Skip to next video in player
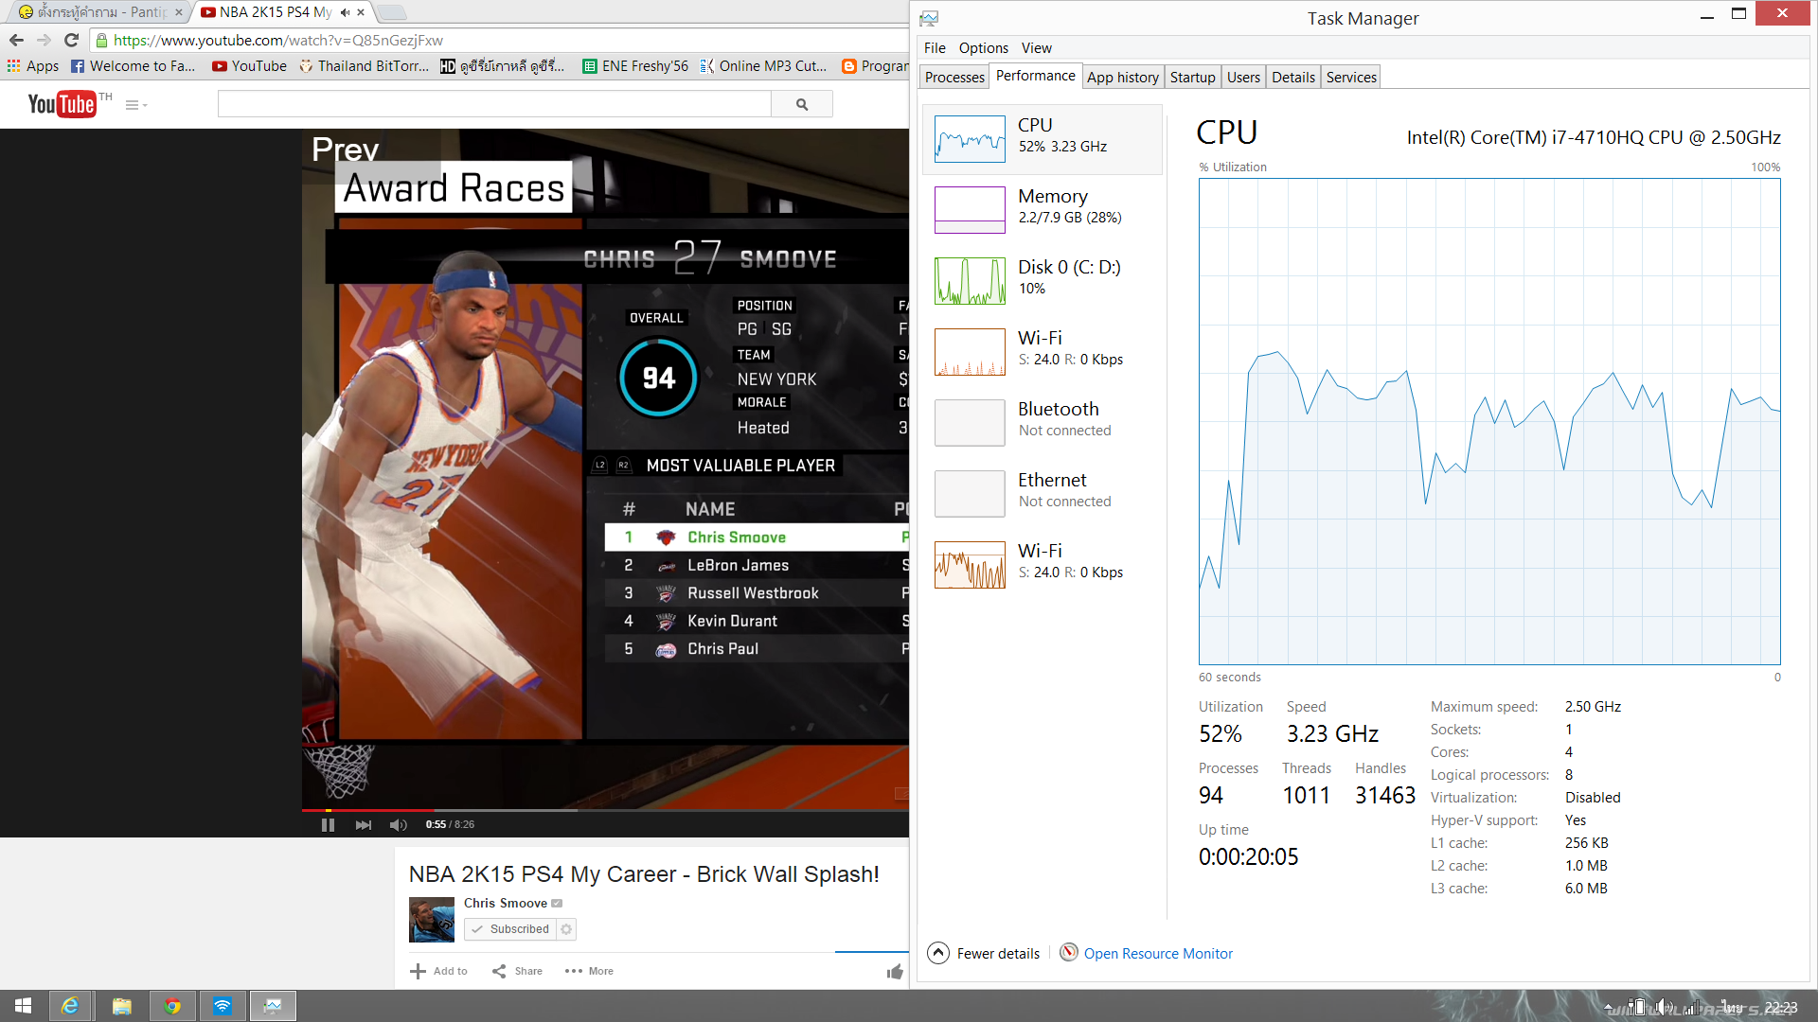This screenshot has width=1818, height=1022. (363, 825)
